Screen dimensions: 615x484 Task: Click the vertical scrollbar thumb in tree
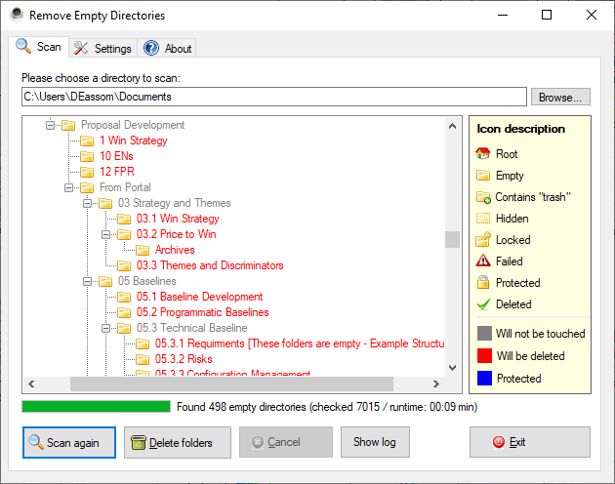pos(452,239)
